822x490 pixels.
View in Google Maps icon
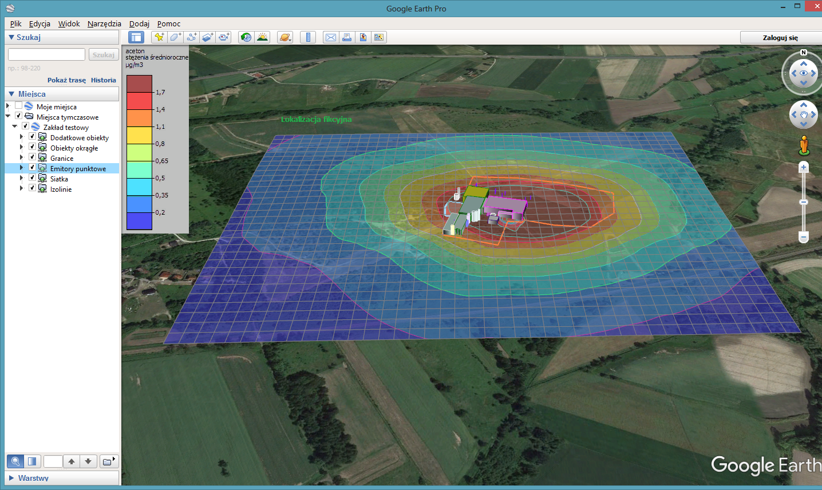[x=379, y=37]
